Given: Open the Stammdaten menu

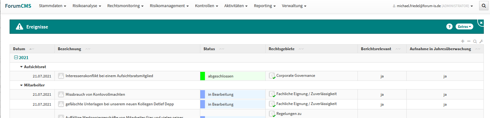Looking at the screenshot, I should tap(52, 6).
